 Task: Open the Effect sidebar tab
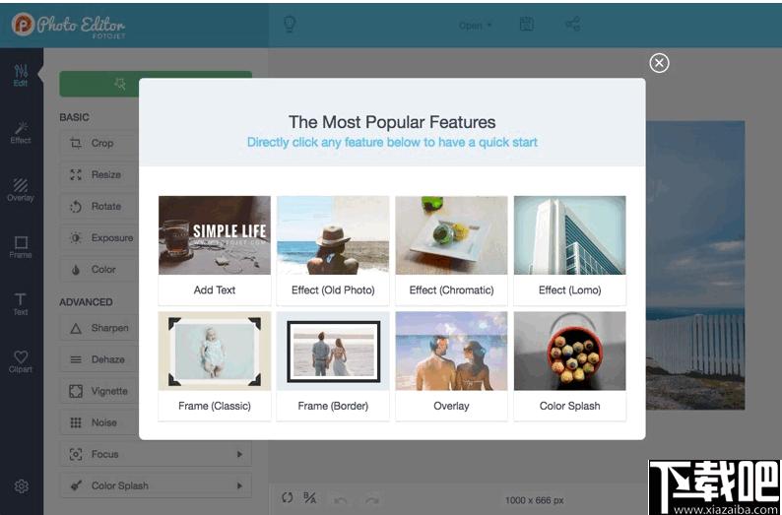pos(21,133)
